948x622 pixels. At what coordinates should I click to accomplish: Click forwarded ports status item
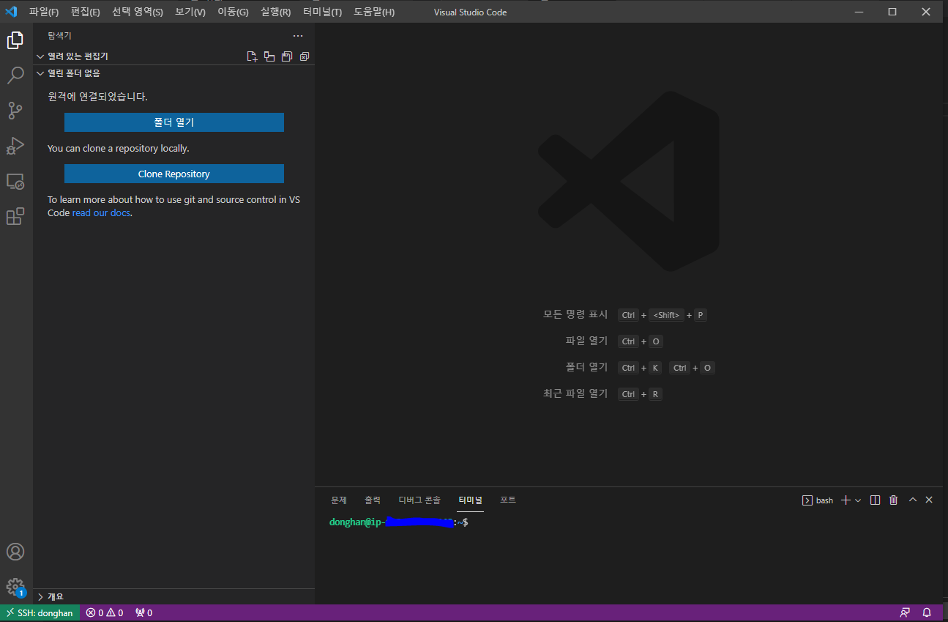(143, 613)
